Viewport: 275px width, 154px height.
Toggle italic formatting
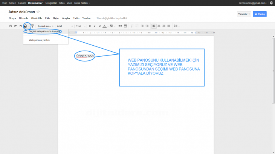(95, 26)
